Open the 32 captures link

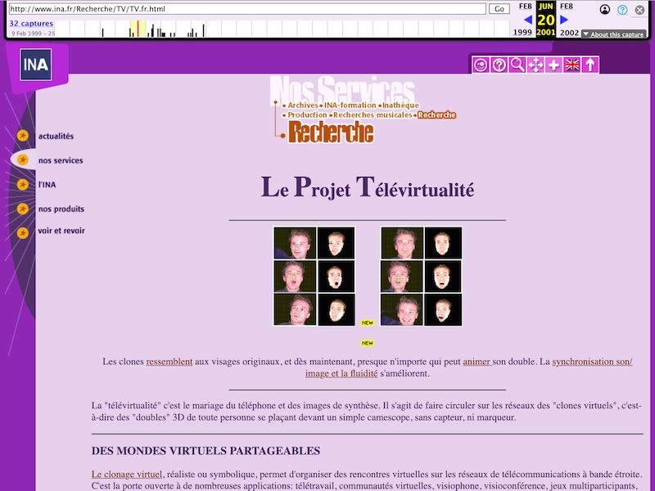point(31,24)
